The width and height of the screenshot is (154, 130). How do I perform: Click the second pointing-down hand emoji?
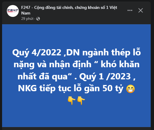coord(81,100)
